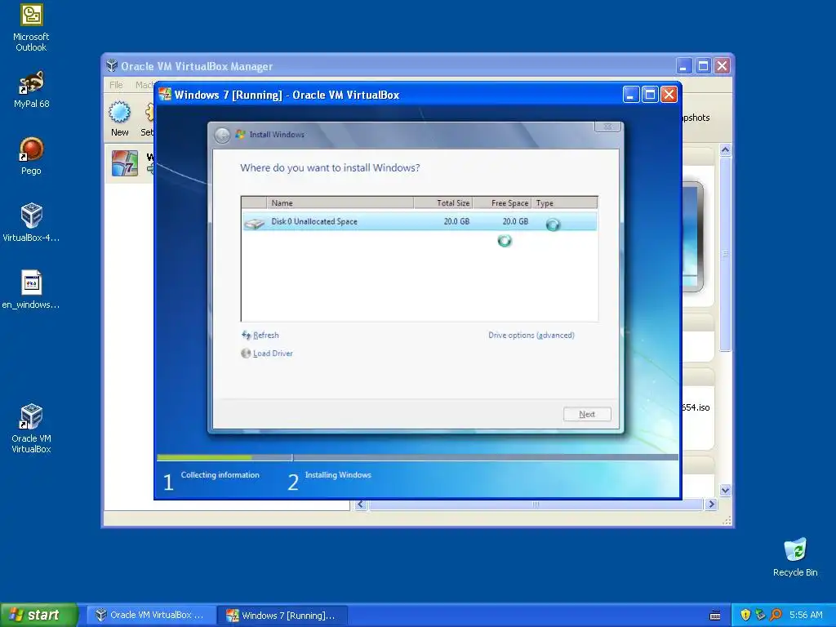Click the Manager horizontal scrollbar thumb
This screenshot has width=836, height=627.
tap(536, 505)
